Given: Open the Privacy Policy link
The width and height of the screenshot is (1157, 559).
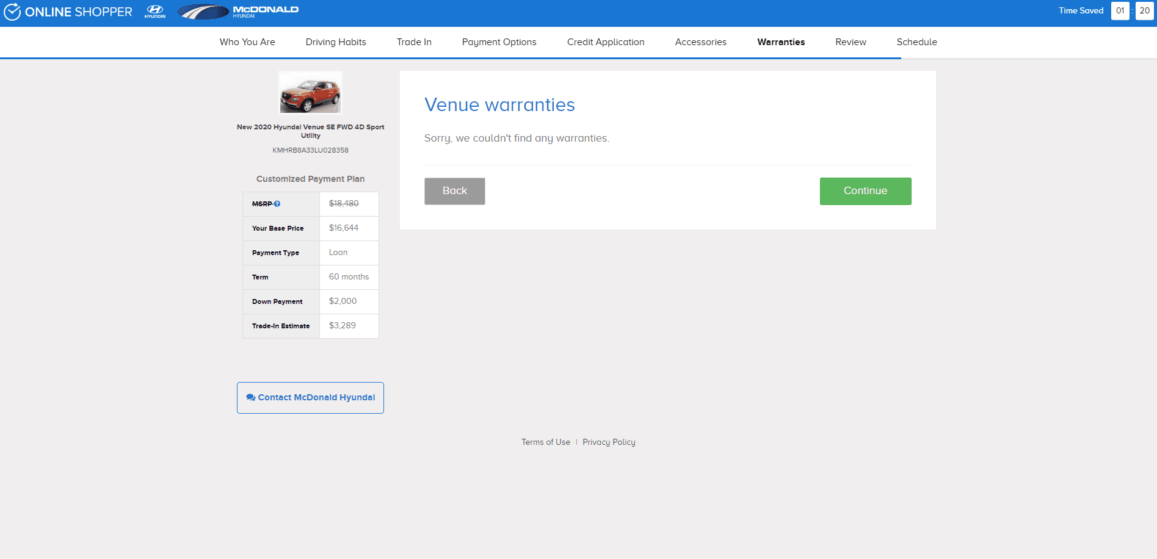Looking at the screenshot, I should tap(609, 442).
